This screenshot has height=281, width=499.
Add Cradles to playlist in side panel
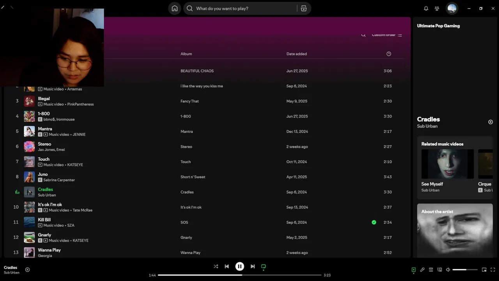[x=490, y=122]
